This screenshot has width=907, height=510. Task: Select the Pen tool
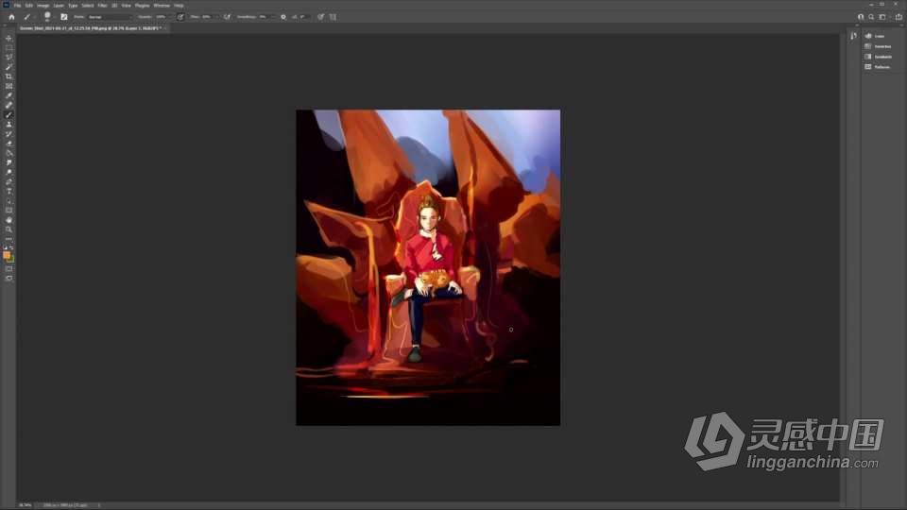click(x=9, y=181)
